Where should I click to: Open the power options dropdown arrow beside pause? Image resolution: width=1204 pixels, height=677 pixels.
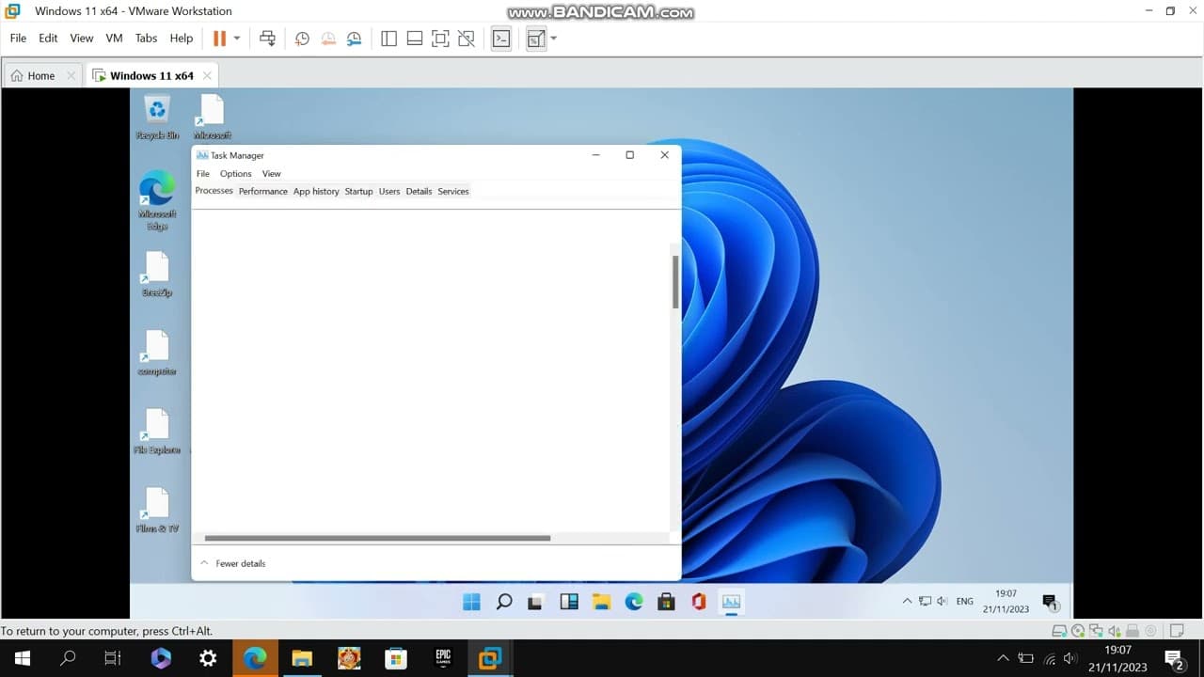pyautogui.click(x=237, y=39)
